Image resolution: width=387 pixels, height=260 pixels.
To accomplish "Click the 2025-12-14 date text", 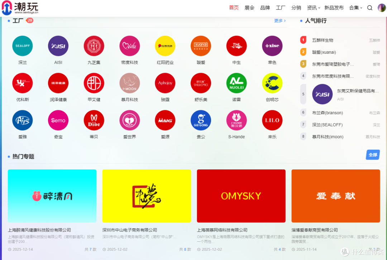I will coord(23,249).
